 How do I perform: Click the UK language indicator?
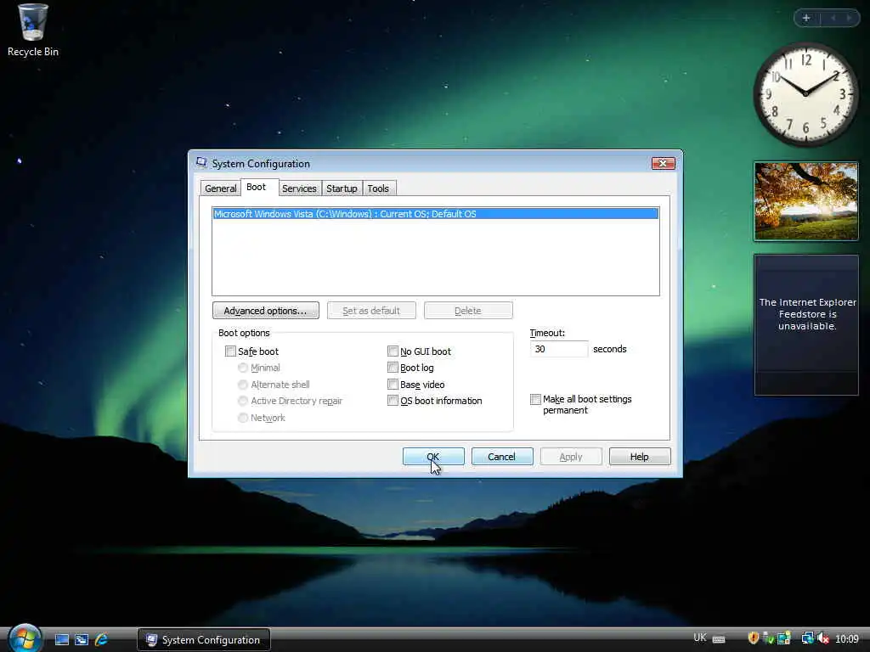click(700, 638)
